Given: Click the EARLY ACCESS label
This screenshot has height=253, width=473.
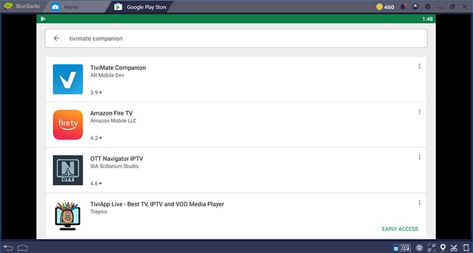Looking at the screenshot, I should pyautogui.click(x=400, y=229).
